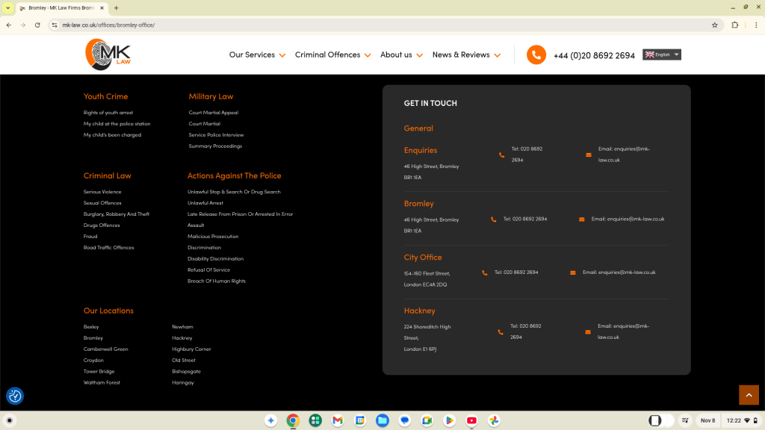This screenshot has height=430, width=765.
Task: Expand the Criminal Offences menu
Action: (332, 55)
